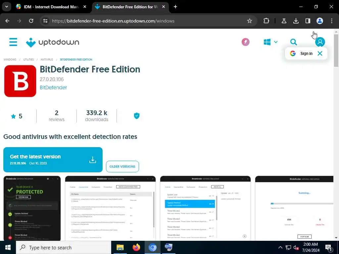Open a new browser tab
The image size is (339, 254).
(x=175, y=7)
